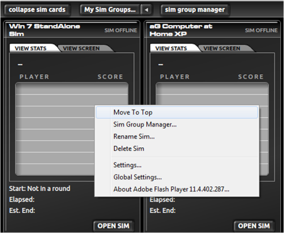Switch to View Screen tab on aG Computer sim
The width and height of the screenshot is (284, 233).
(222, 48)
